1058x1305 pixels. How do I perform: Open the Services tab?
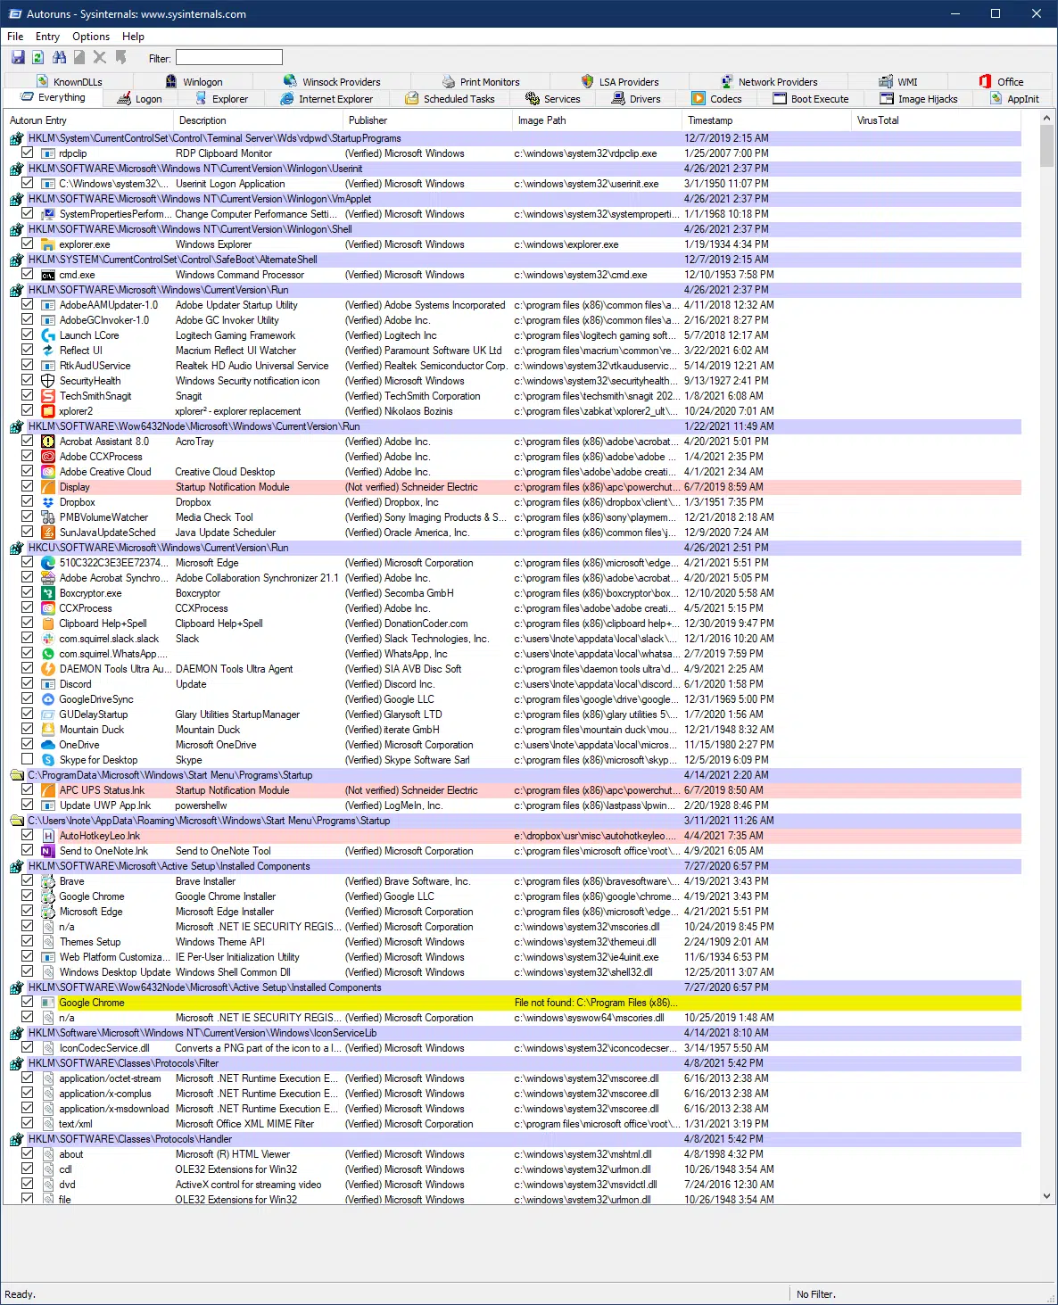pyautogui.click(x=553, y=99)
